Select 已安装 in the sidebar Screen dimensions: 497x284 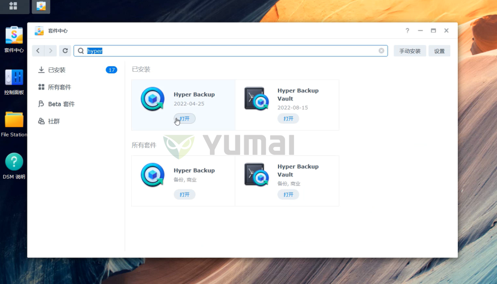(x=56, y=70)
